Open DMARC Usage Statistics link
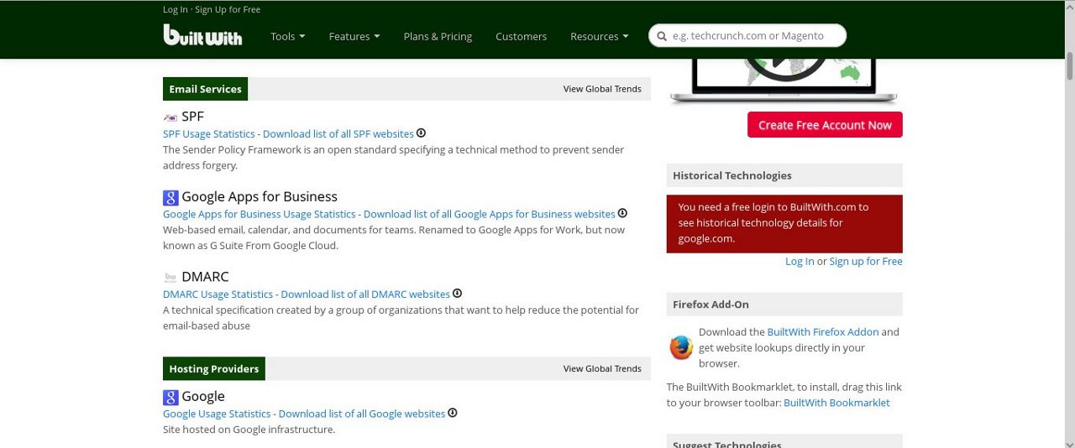 click(218, 294)
